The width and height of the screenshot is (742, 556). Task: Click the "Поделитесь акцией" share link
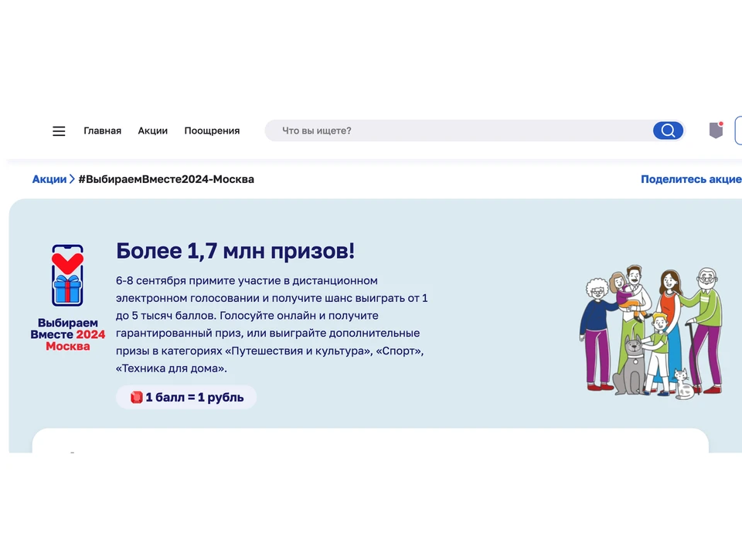[690, 179]
